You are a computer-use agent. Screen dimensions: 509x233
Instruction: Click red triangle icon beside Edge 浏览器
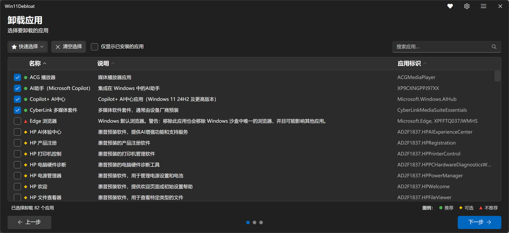25,121
